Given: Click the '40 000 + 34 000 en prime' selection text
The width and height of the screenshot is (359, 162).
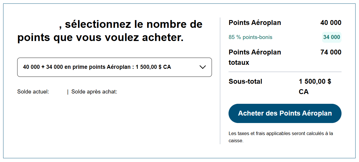Looking at the screenshot, I should [x=97, y=67].
